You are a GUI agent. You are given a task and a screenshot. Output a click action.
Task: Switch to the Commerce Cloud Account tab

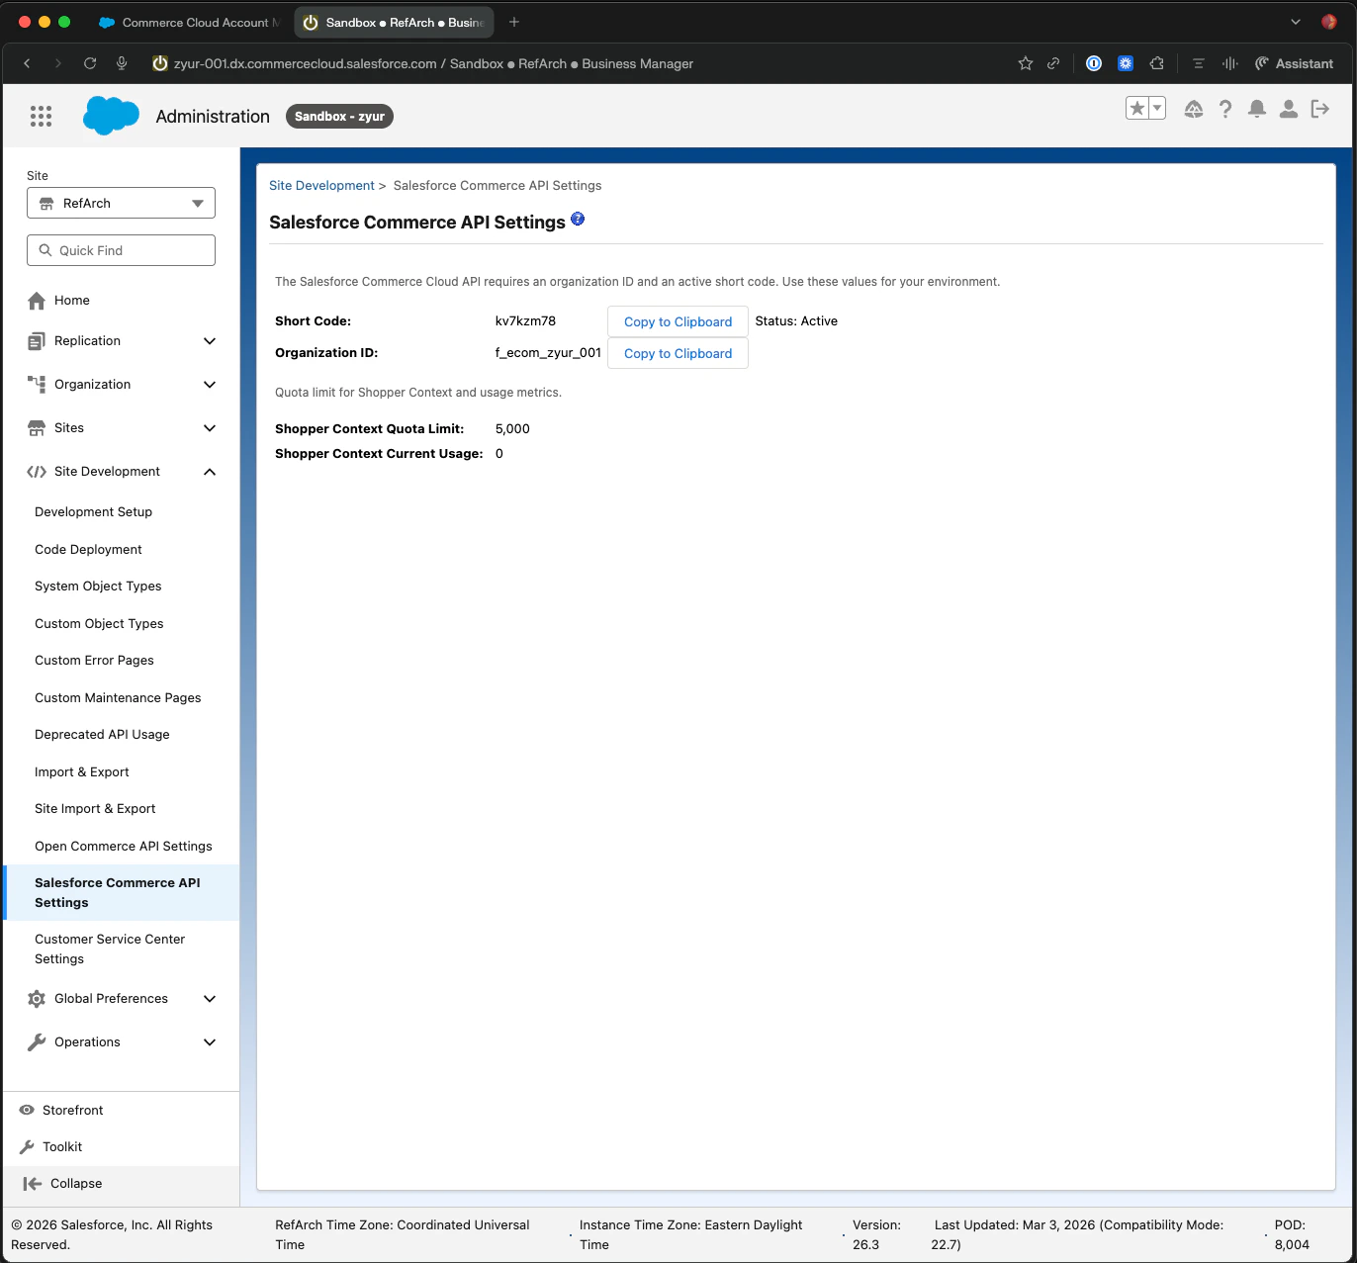tap(189, 22)
